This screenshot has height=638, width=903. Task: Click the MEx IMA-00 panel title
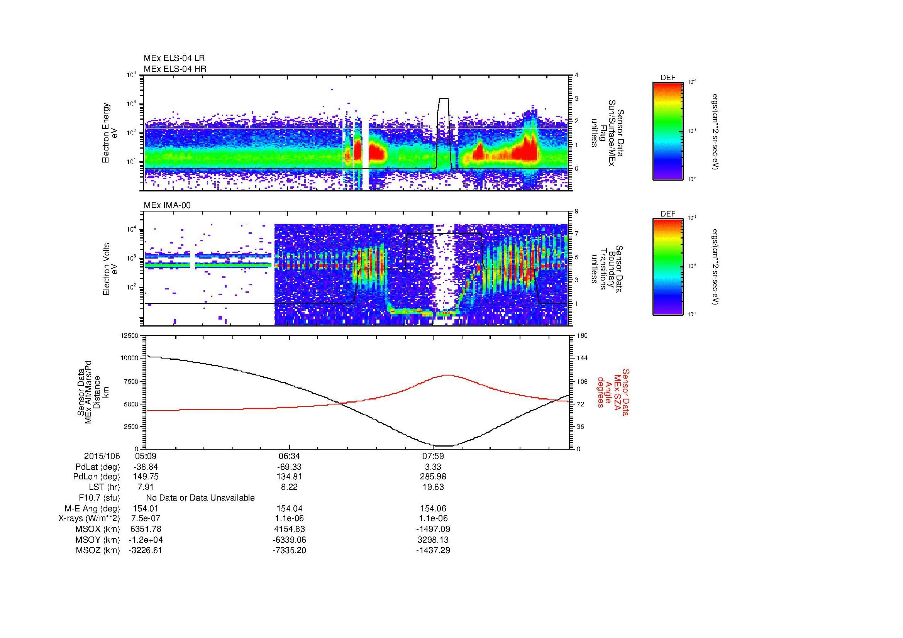click(x=167, y=205)
